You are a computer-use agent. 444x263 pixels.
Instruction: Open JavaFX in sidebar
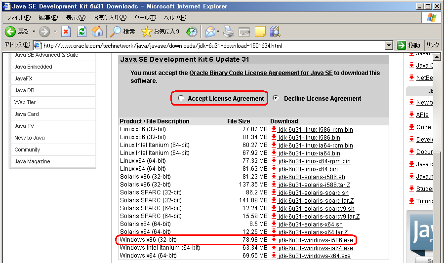tap(24, 78)
